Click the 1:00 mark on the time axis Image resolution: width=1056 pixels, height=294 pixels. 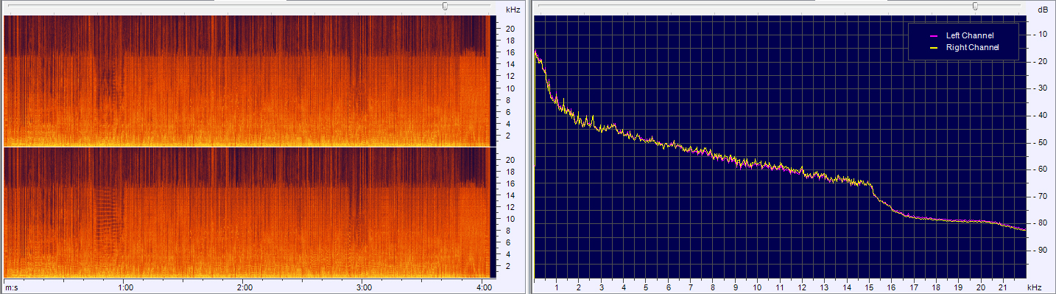point(126,287)
